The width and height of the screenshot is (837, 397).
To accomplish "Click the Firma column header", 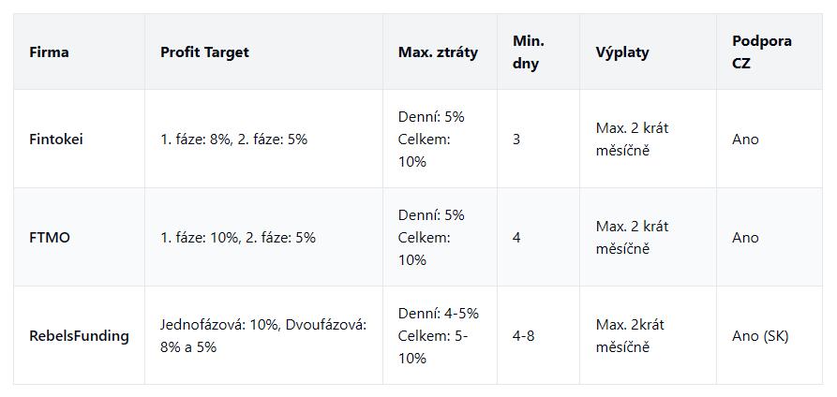I will pos(49,52).
